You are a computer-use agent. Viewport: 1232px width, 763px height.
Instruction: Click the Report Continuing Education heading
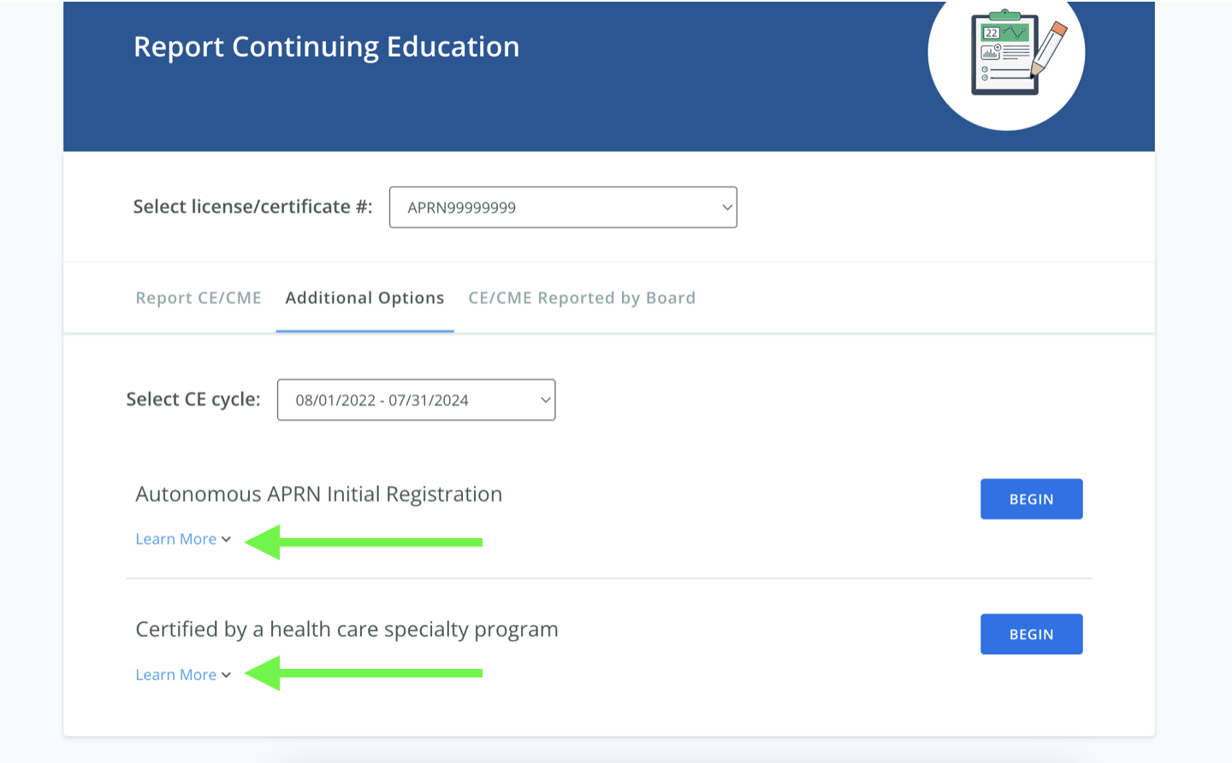(x=327, y=47)
